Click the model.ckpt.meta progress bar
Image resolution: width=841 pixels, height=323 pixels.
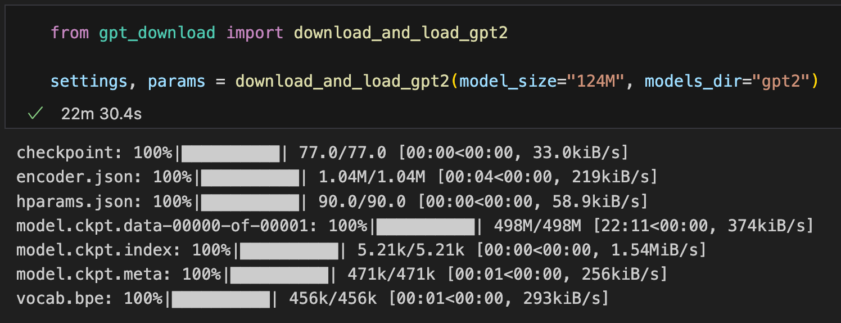[279, 275]
